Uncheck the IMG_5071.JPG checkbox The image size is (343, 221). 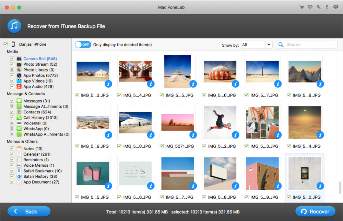tap(162, 146)
